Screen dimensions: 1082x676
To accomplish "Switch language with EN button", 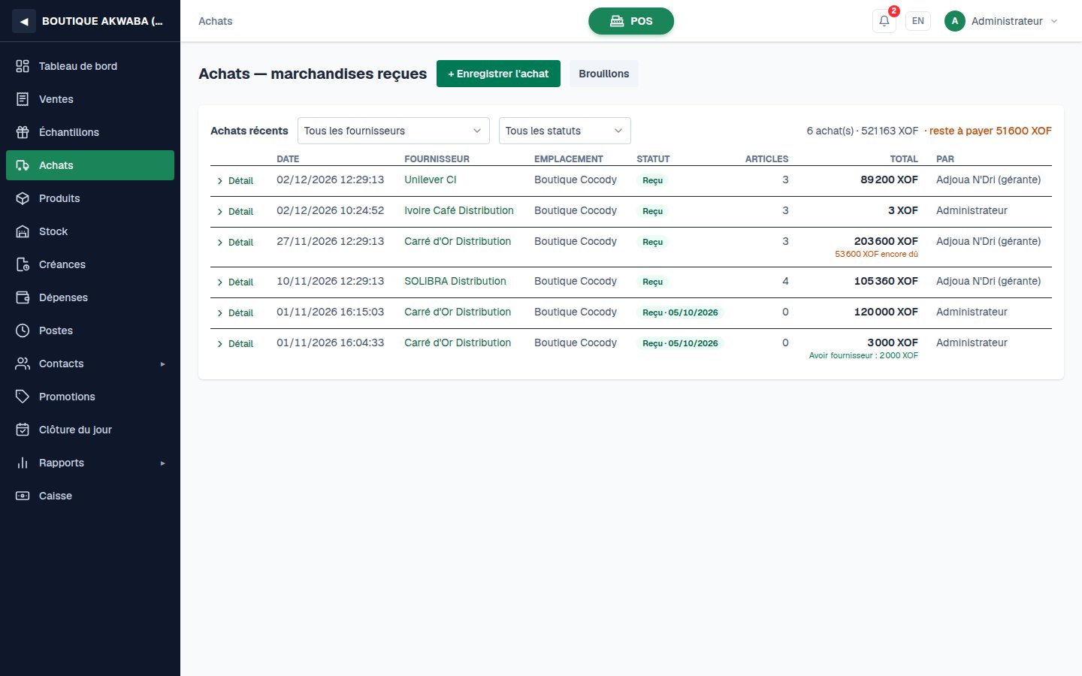I will 918,21.
